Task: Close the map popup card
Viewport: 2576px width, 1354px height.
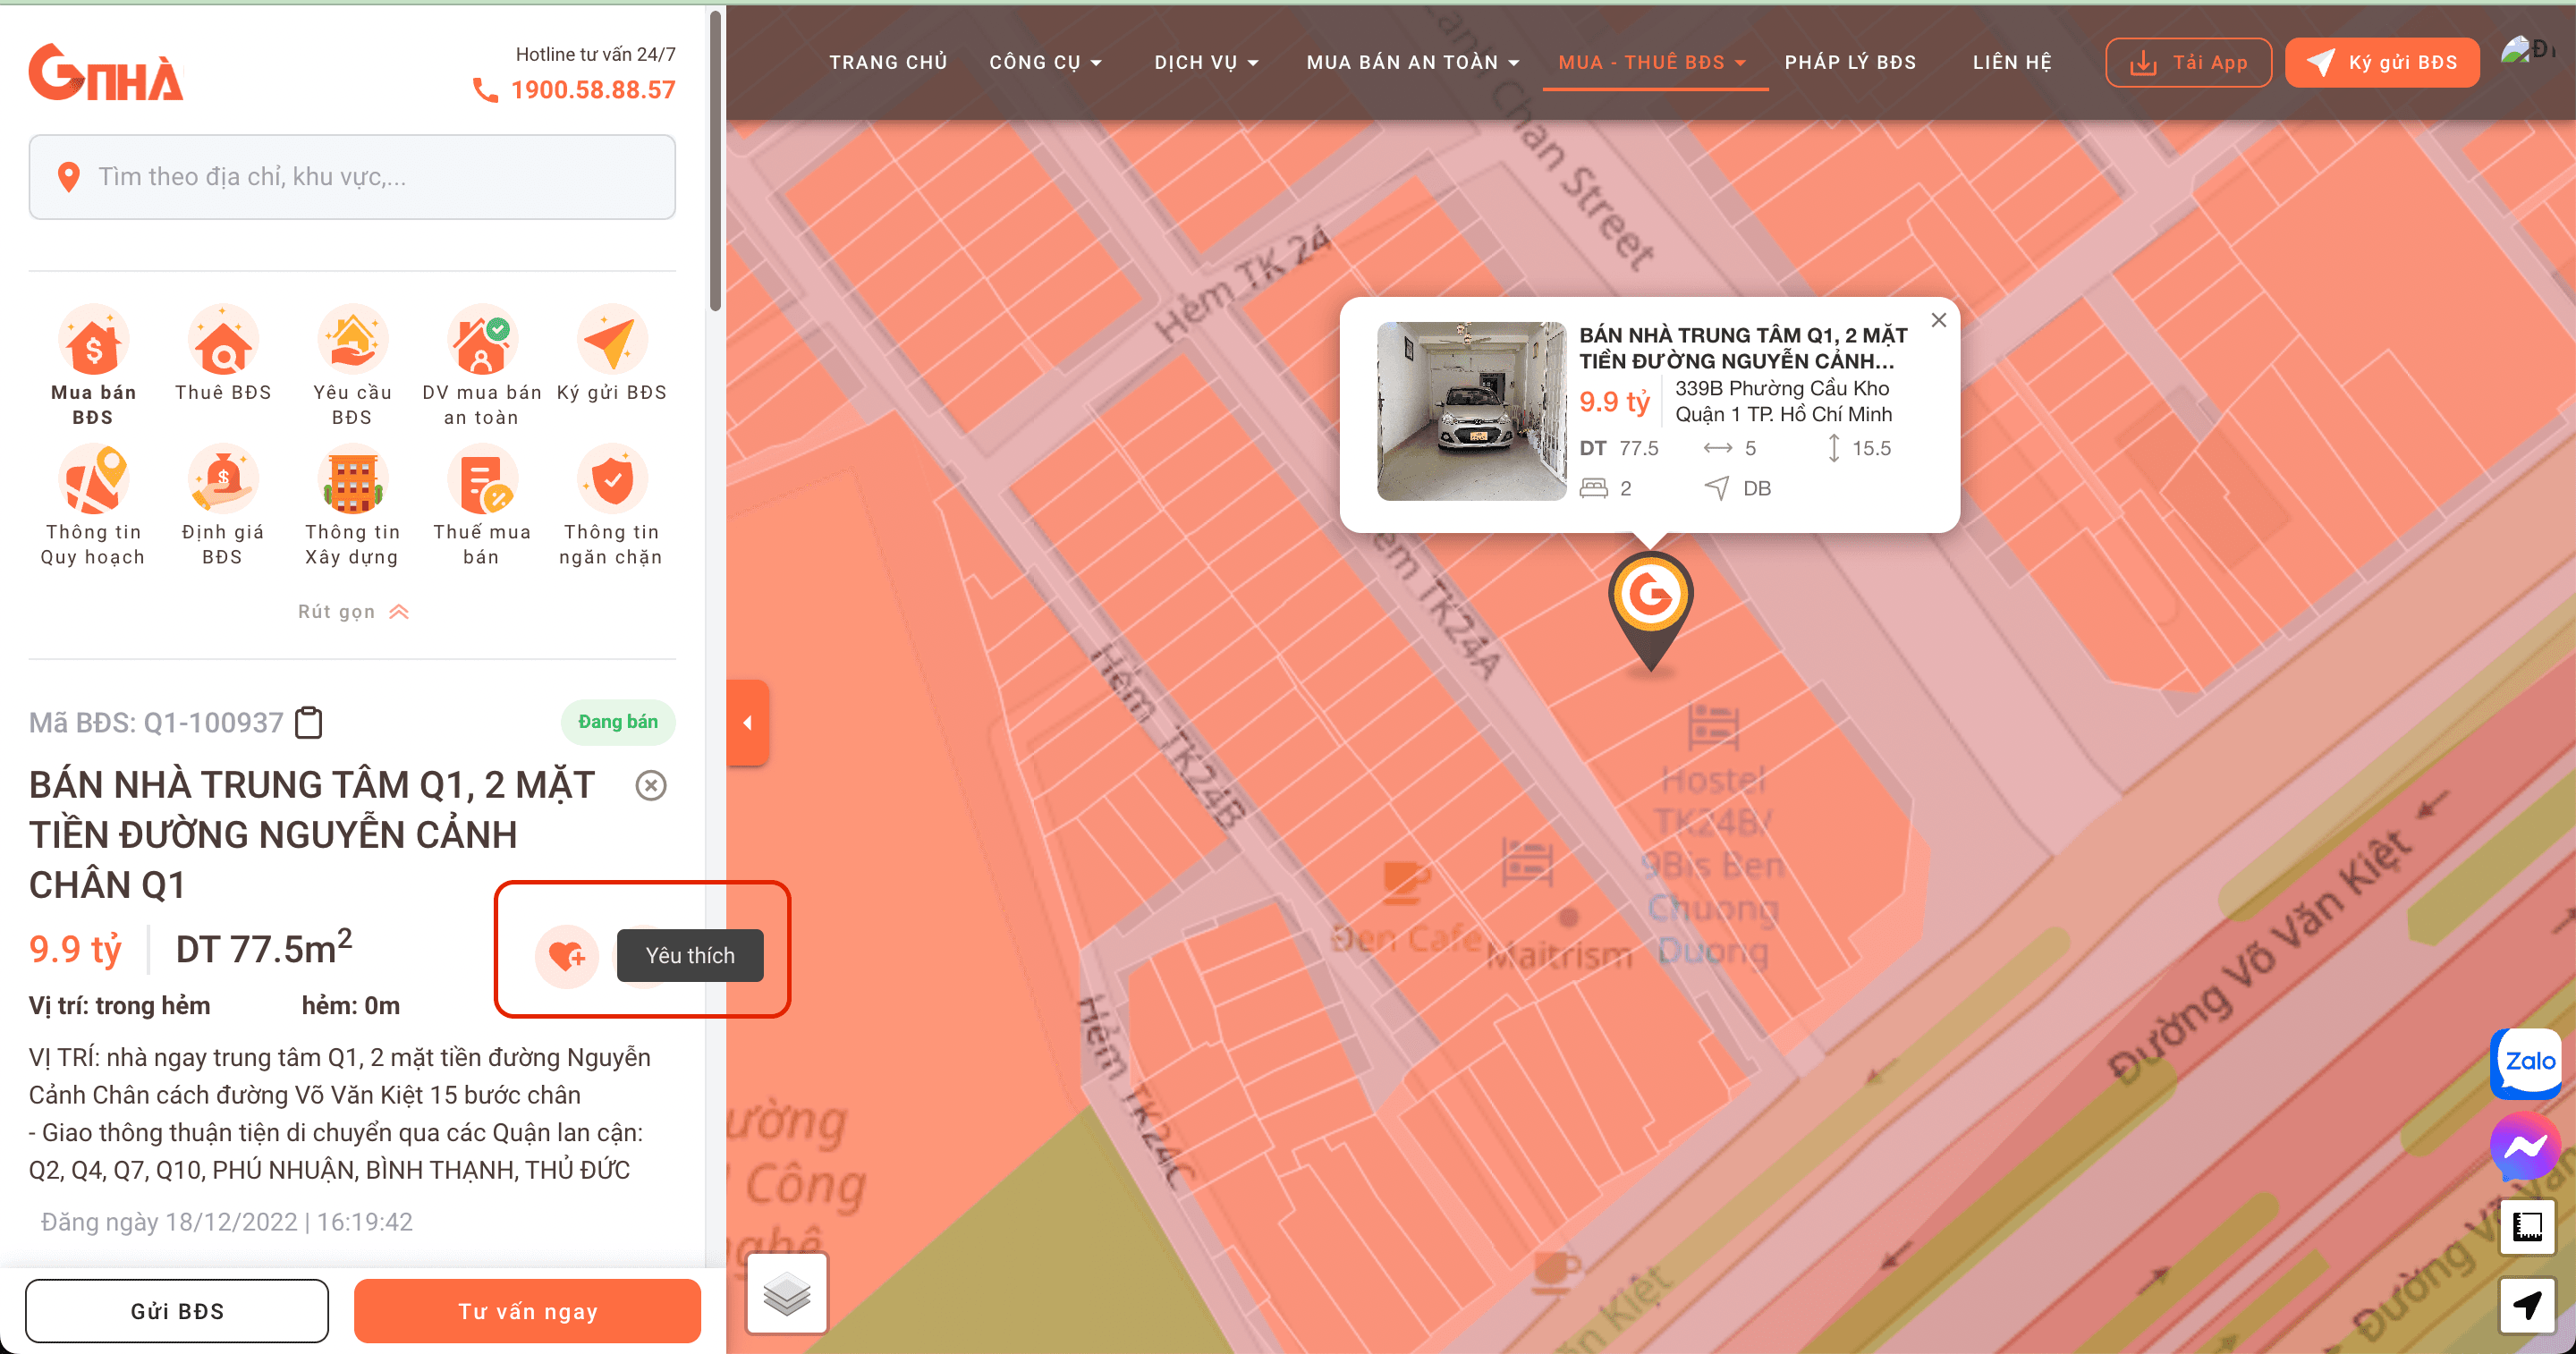Action: tap(1939, 320)
